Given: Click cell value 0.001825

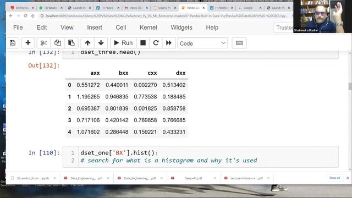Looking at the screenshot, I should pos(145,108).
